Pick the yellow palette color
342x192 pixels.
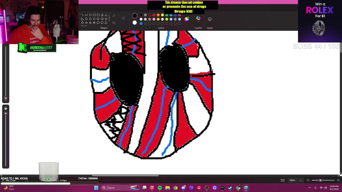tap(162, 15)
